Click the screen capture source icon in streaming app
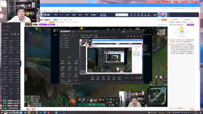This screenshot has width=203, height=114. point(92,77)
